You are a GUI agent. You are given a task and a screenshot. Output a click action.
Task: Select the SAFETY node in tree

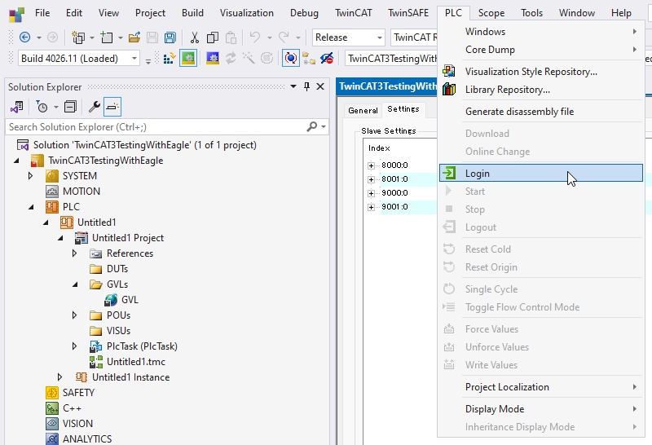click(x=78, y=393)
